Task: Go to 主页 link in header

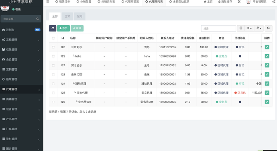Action: 208,2
